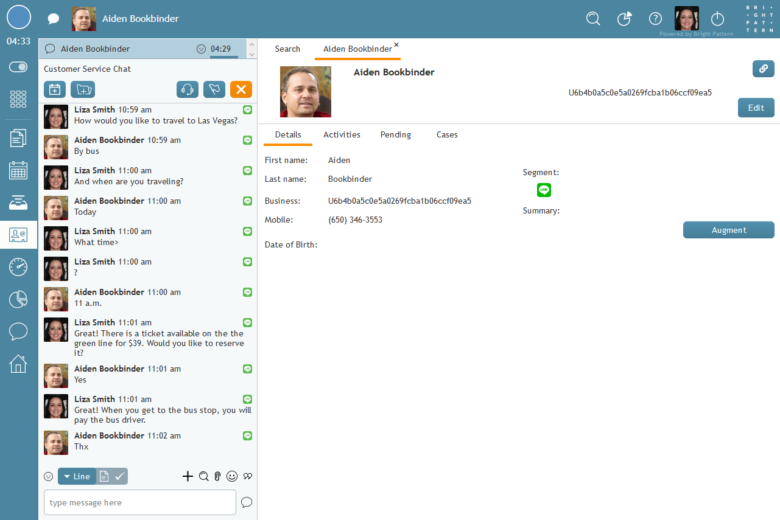Click the copy link icon button
The image size is (780, 520).
[x=763, y=69]
